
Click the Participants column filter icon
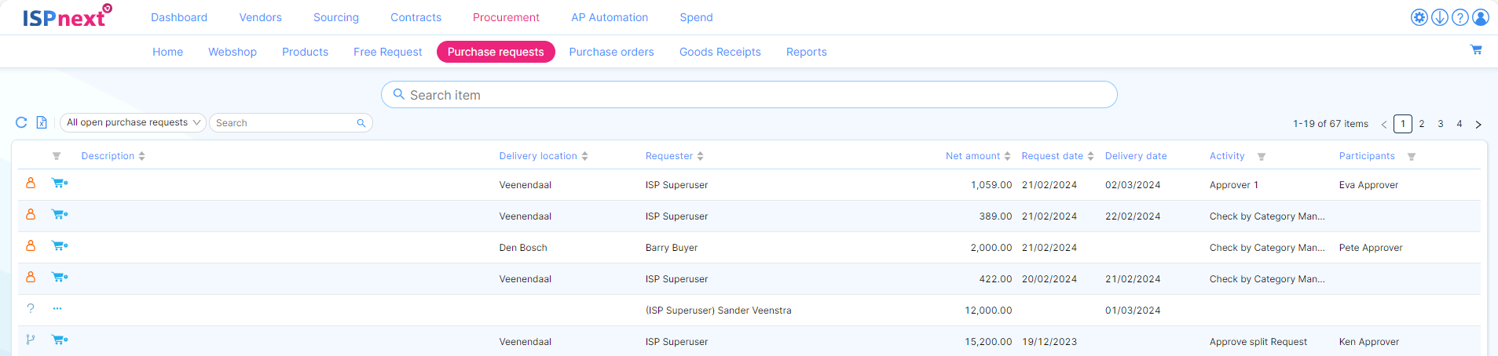(1411, 157)
